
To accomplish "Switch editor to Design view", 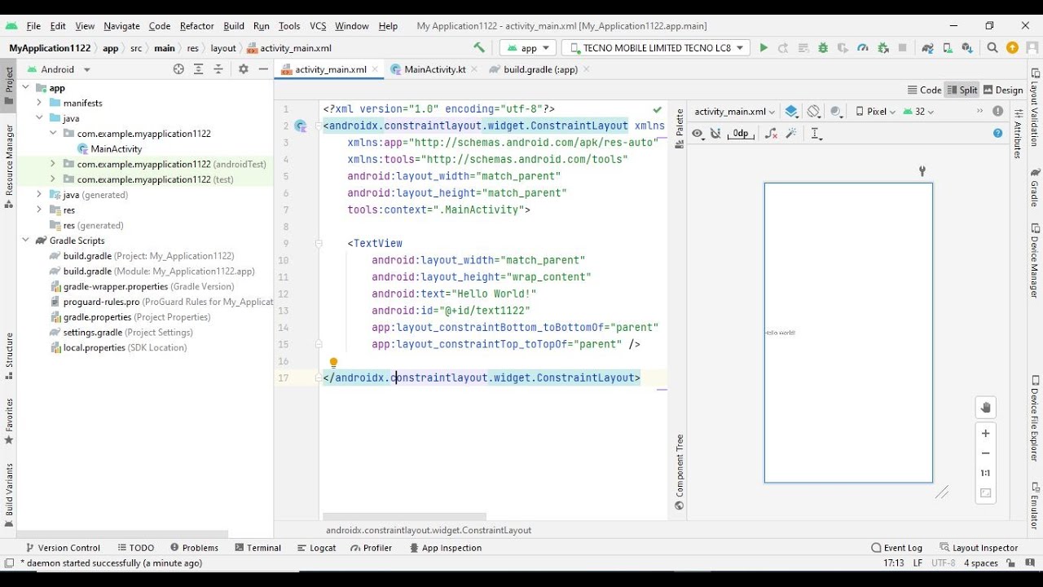I will coord(1003,90).
